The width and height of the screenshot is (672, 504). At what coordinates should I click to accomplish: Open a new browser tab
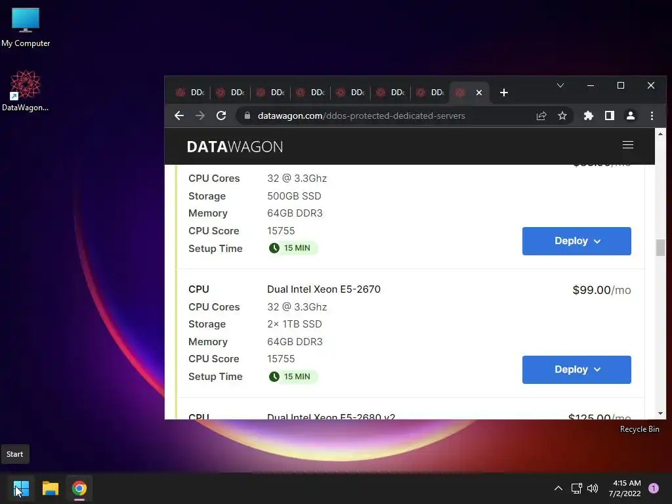pos(504,93)
